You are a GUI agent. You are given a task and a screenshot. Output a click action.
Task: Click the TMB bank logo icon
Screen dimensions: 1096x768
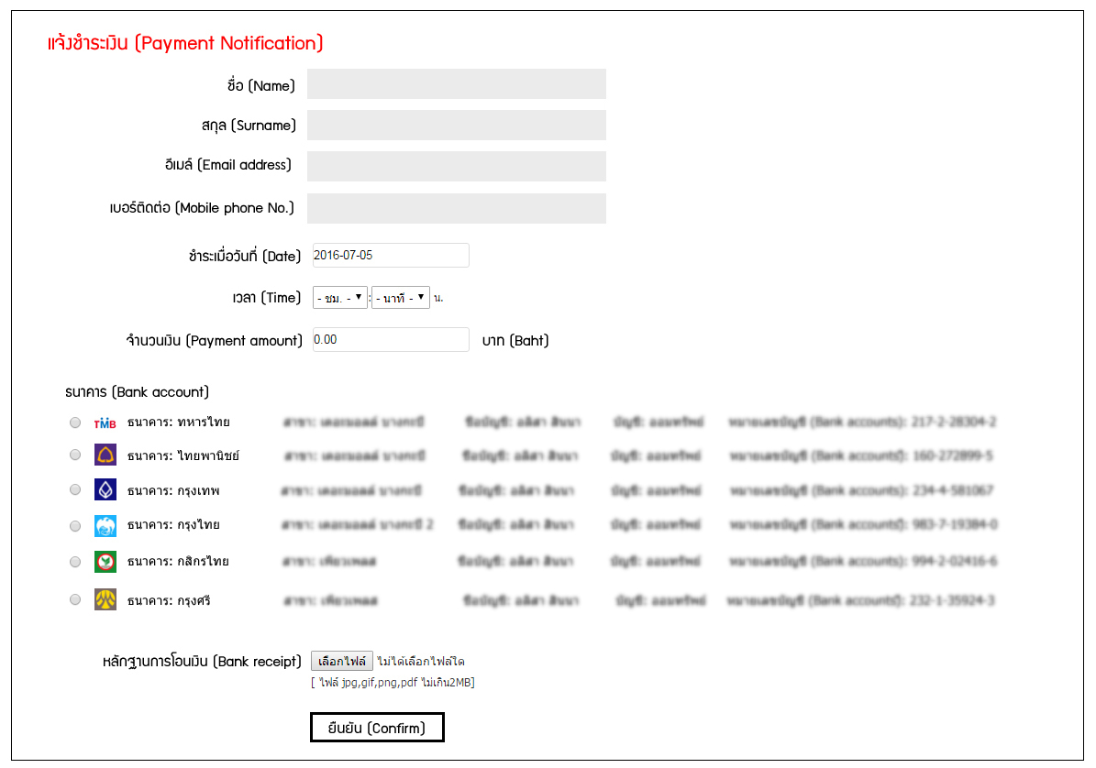click(x=105, y=423)
